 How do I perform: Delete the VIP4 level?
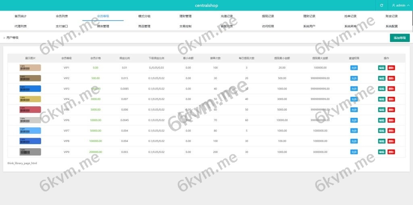pyautogui.click(x=391, y=99)
